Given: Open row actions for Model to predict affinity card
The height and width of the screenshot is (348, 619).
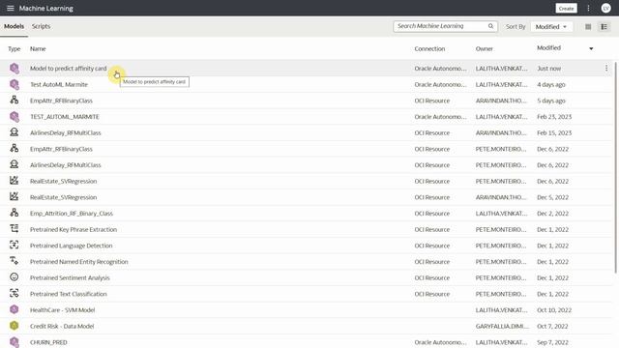Looking at the screenshot, I should [x=606, y=69].
